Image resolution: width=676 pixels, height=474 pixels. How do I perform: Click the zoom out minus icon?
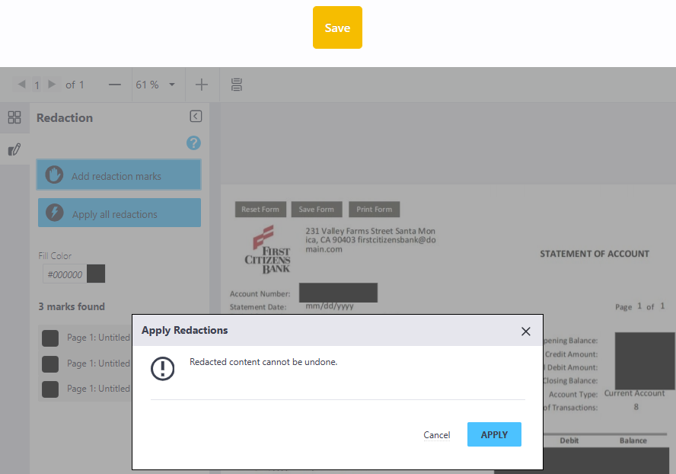[x=114, y=85]
